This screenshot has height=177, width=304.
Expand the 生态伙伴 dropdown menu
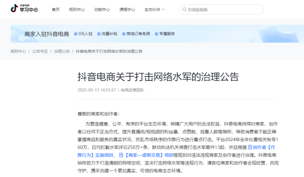[155, 9]
